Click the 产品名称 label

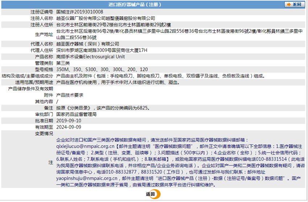tap(44, 57)
